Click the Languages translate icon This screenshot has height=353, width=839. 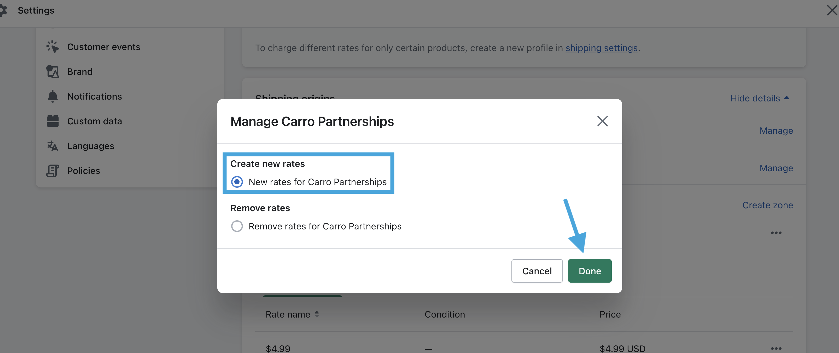[53, 146]
